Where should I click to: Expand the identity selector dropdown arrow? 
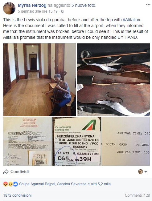tap(146, 172)
